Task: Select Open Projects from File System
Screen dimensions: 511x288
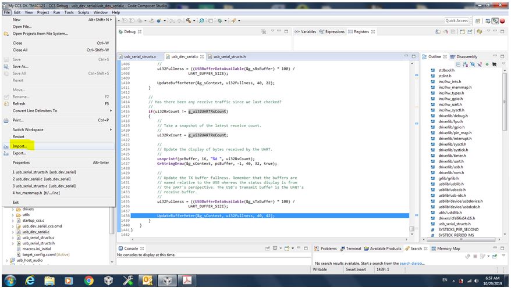Action: (59, 34)
